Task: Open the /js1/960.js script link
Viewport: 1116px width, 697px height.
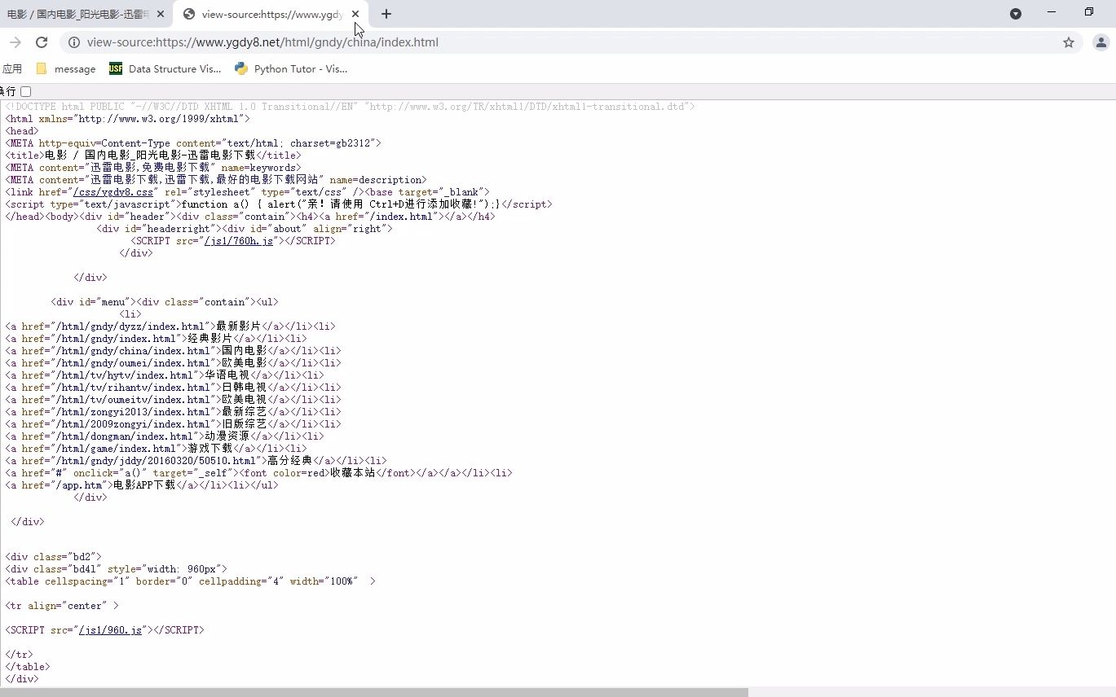Action: coord(111,630)
